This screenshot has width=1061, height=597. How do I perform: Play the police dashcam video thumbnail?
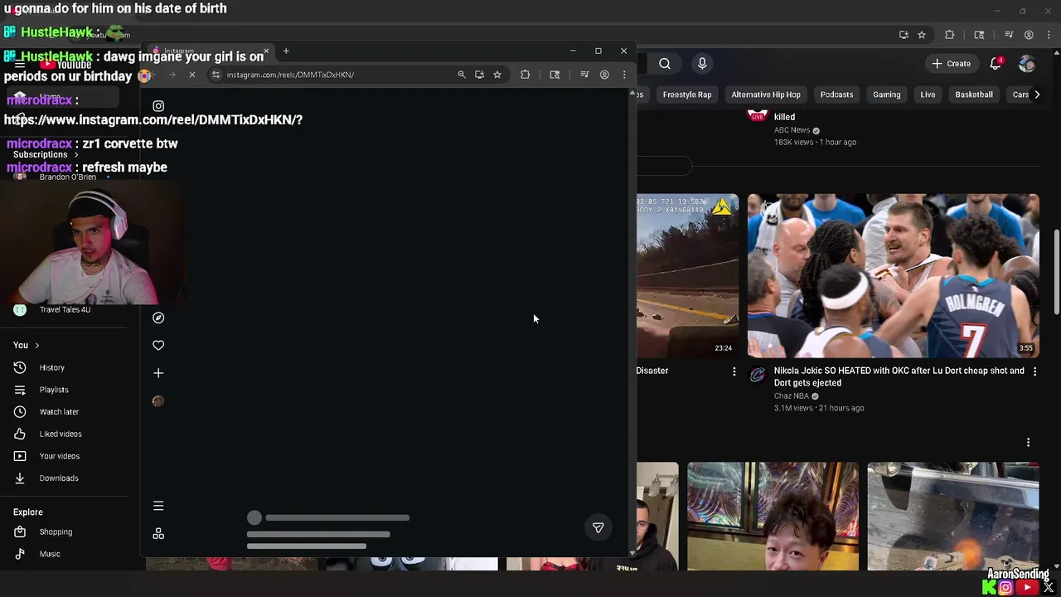click(687, 276)
